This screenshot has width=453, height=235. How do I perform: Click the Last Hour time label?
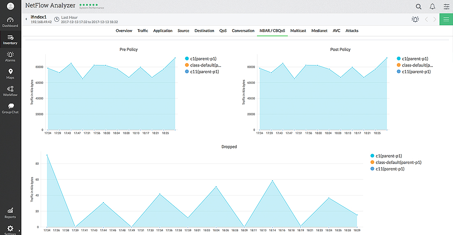click(69, 17)
